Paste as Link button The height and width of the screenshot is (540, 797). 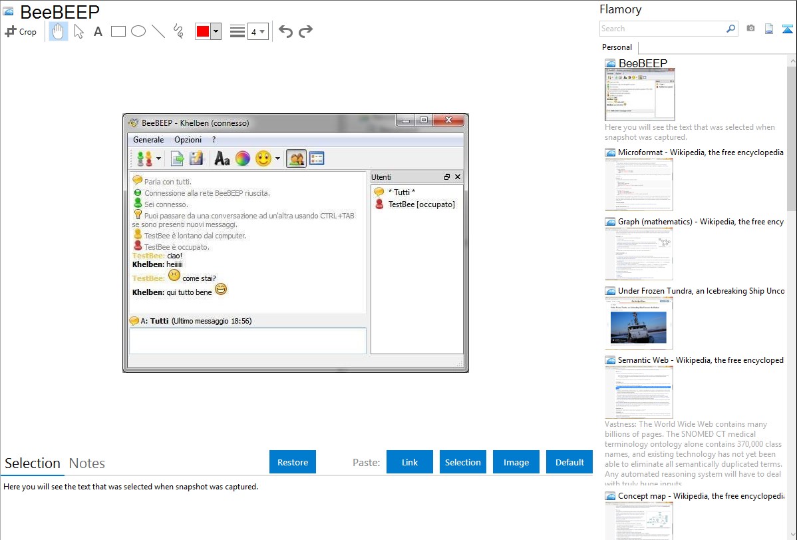[410, 462]
